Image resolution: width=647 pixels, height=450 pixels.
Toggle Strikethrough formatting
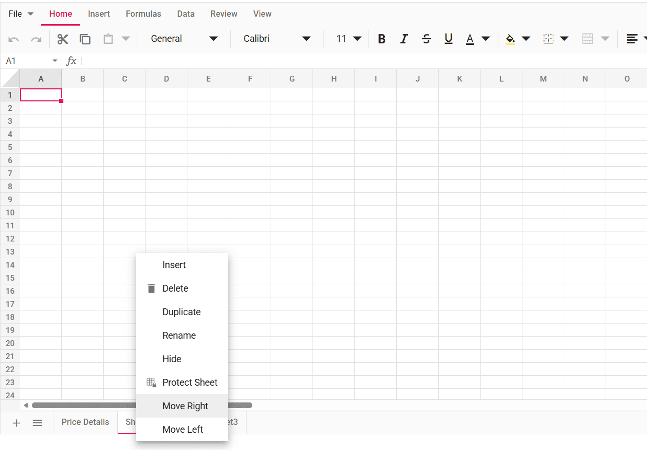coord(427,39)
